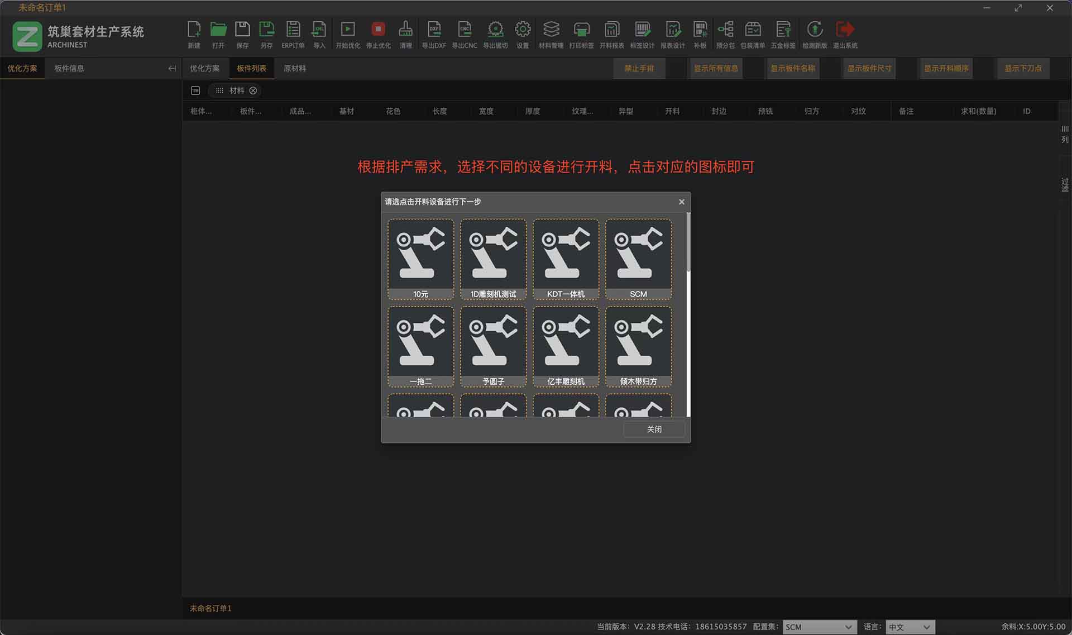Image resolution: width=1072 pixels, height=635 pixels.
Task: Choose the KDT一体机 device icon
Action: click(x=566, y=259)
